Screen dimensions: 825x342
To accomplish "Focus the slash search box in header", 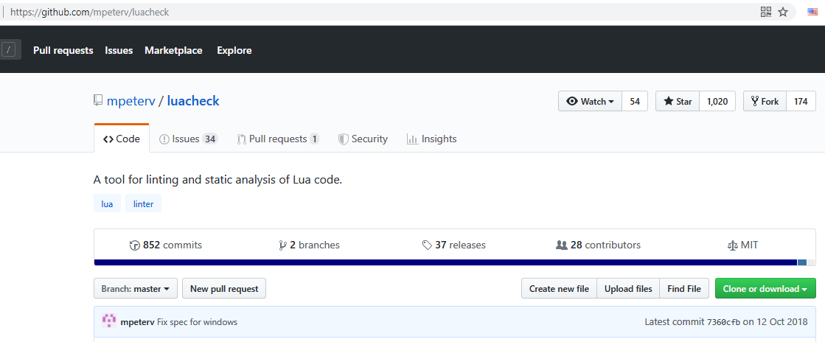I will [9, 50].
